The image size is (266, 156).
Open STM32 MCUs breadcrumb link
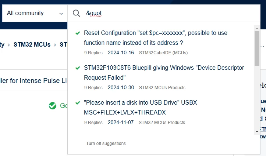click(x=32, y=44)
